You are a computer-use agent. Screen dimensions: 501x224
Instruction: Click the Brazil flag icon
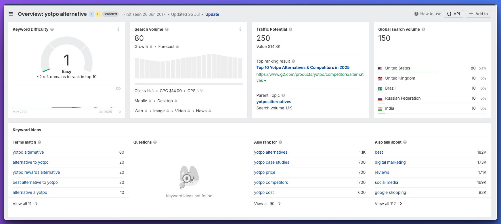click(x=380, y=88)
